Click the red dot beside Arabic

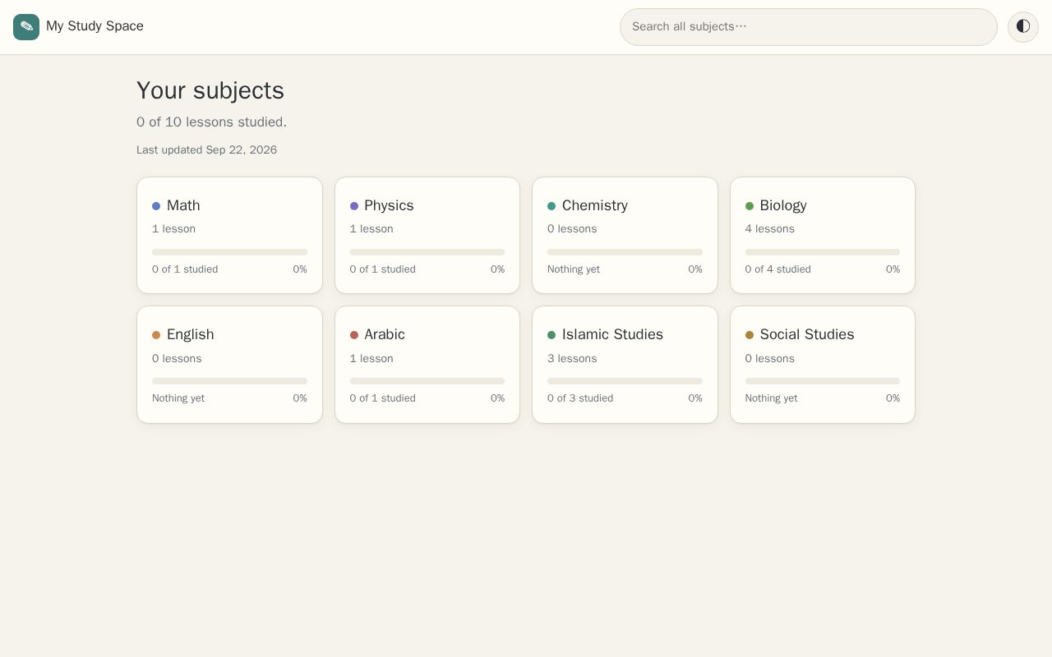(x=354, y=335)
